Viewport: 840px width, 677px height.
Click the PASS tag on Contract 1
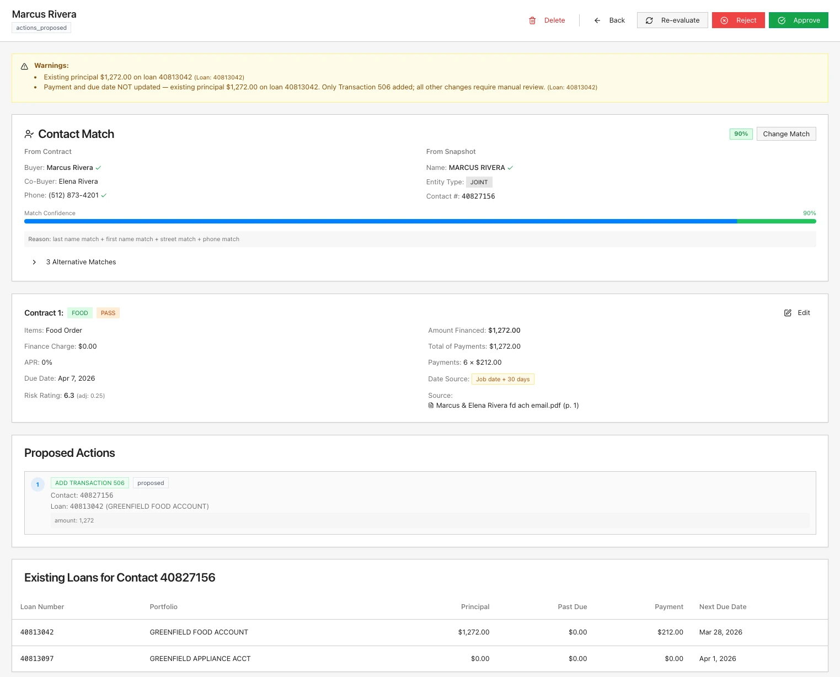click(x=108, y=313)
